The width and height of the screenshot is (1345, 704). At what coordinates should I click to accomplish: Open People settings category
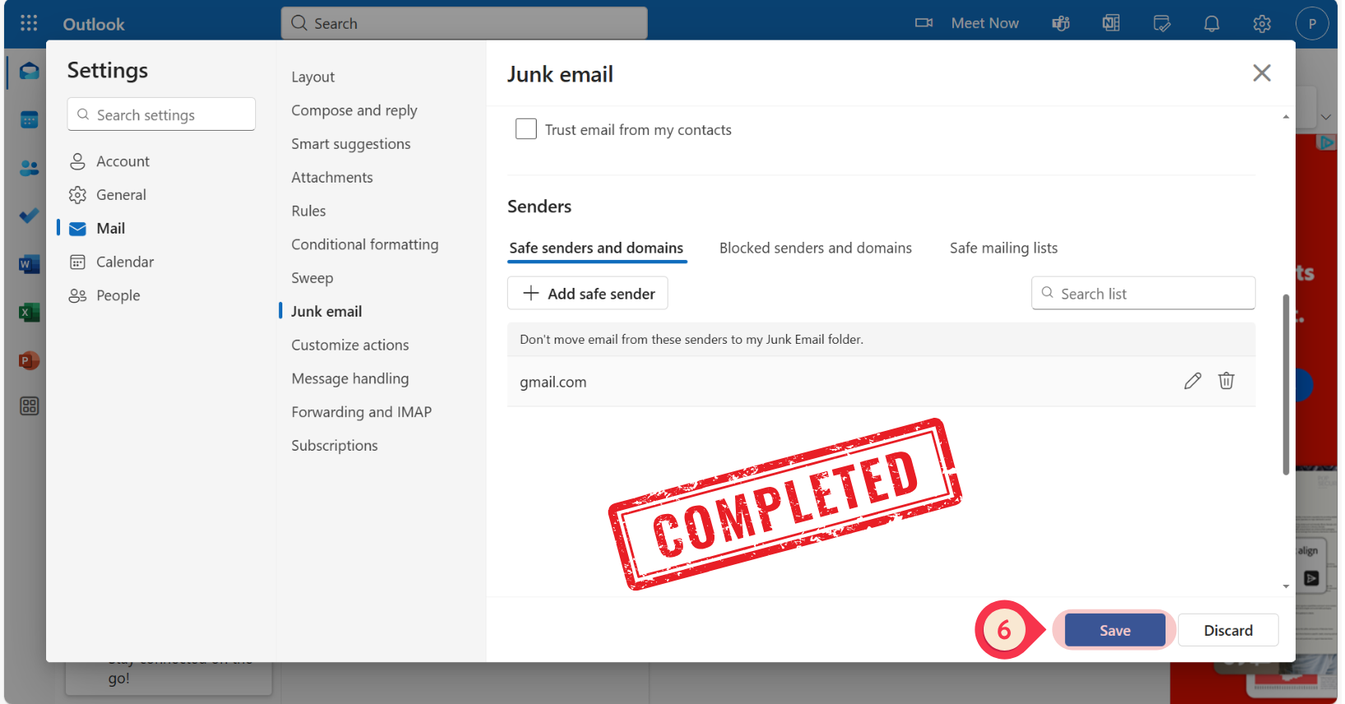point(118,296)
